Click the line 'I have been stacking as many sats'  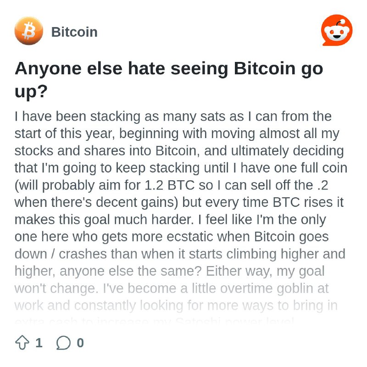pos(173,117)
